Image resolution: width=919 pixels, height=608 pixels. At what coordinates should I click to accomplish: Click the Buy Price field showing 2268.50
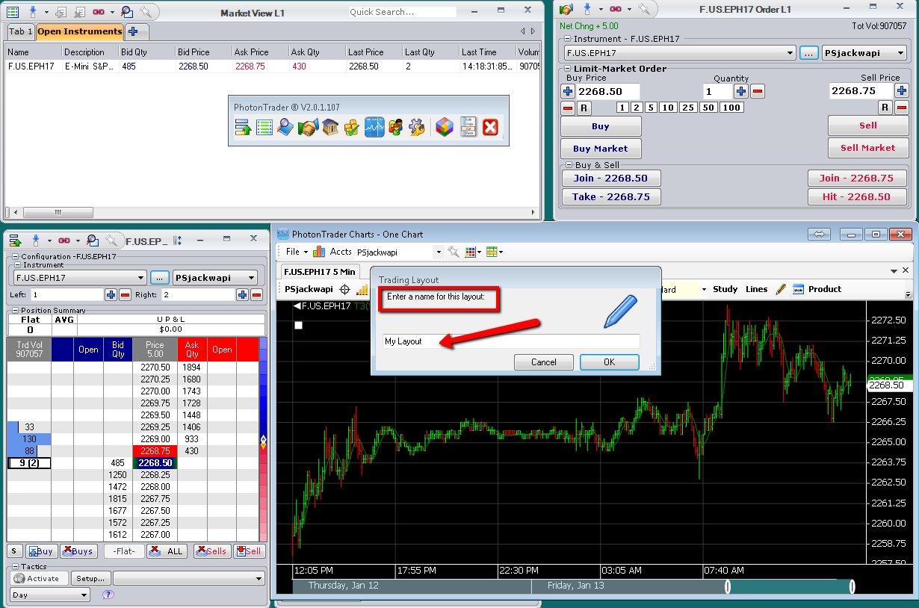point(607,91)
